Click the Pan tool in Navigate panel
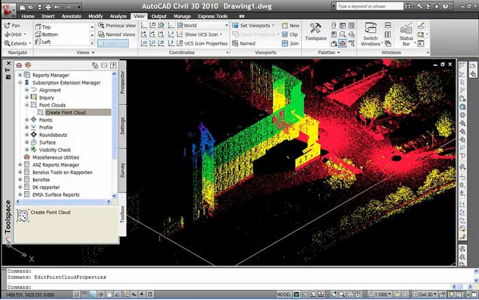The width and height of the screenshot is (479, 300). tap(12, 26)
